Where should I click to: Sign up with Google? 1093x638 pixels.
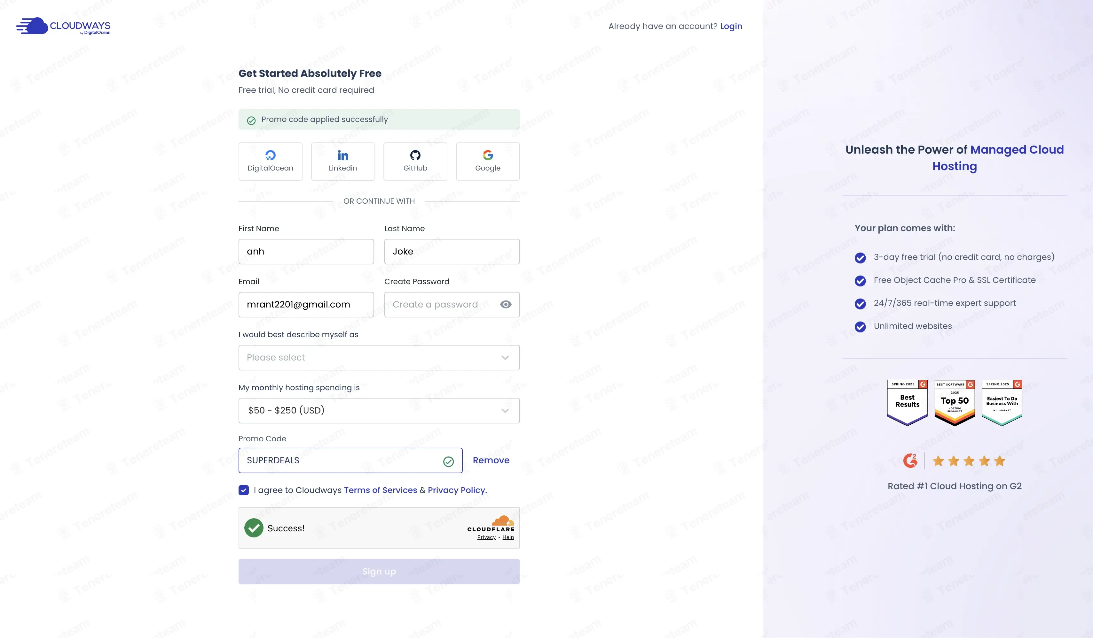pyautogui.click(x=488, y=161)
